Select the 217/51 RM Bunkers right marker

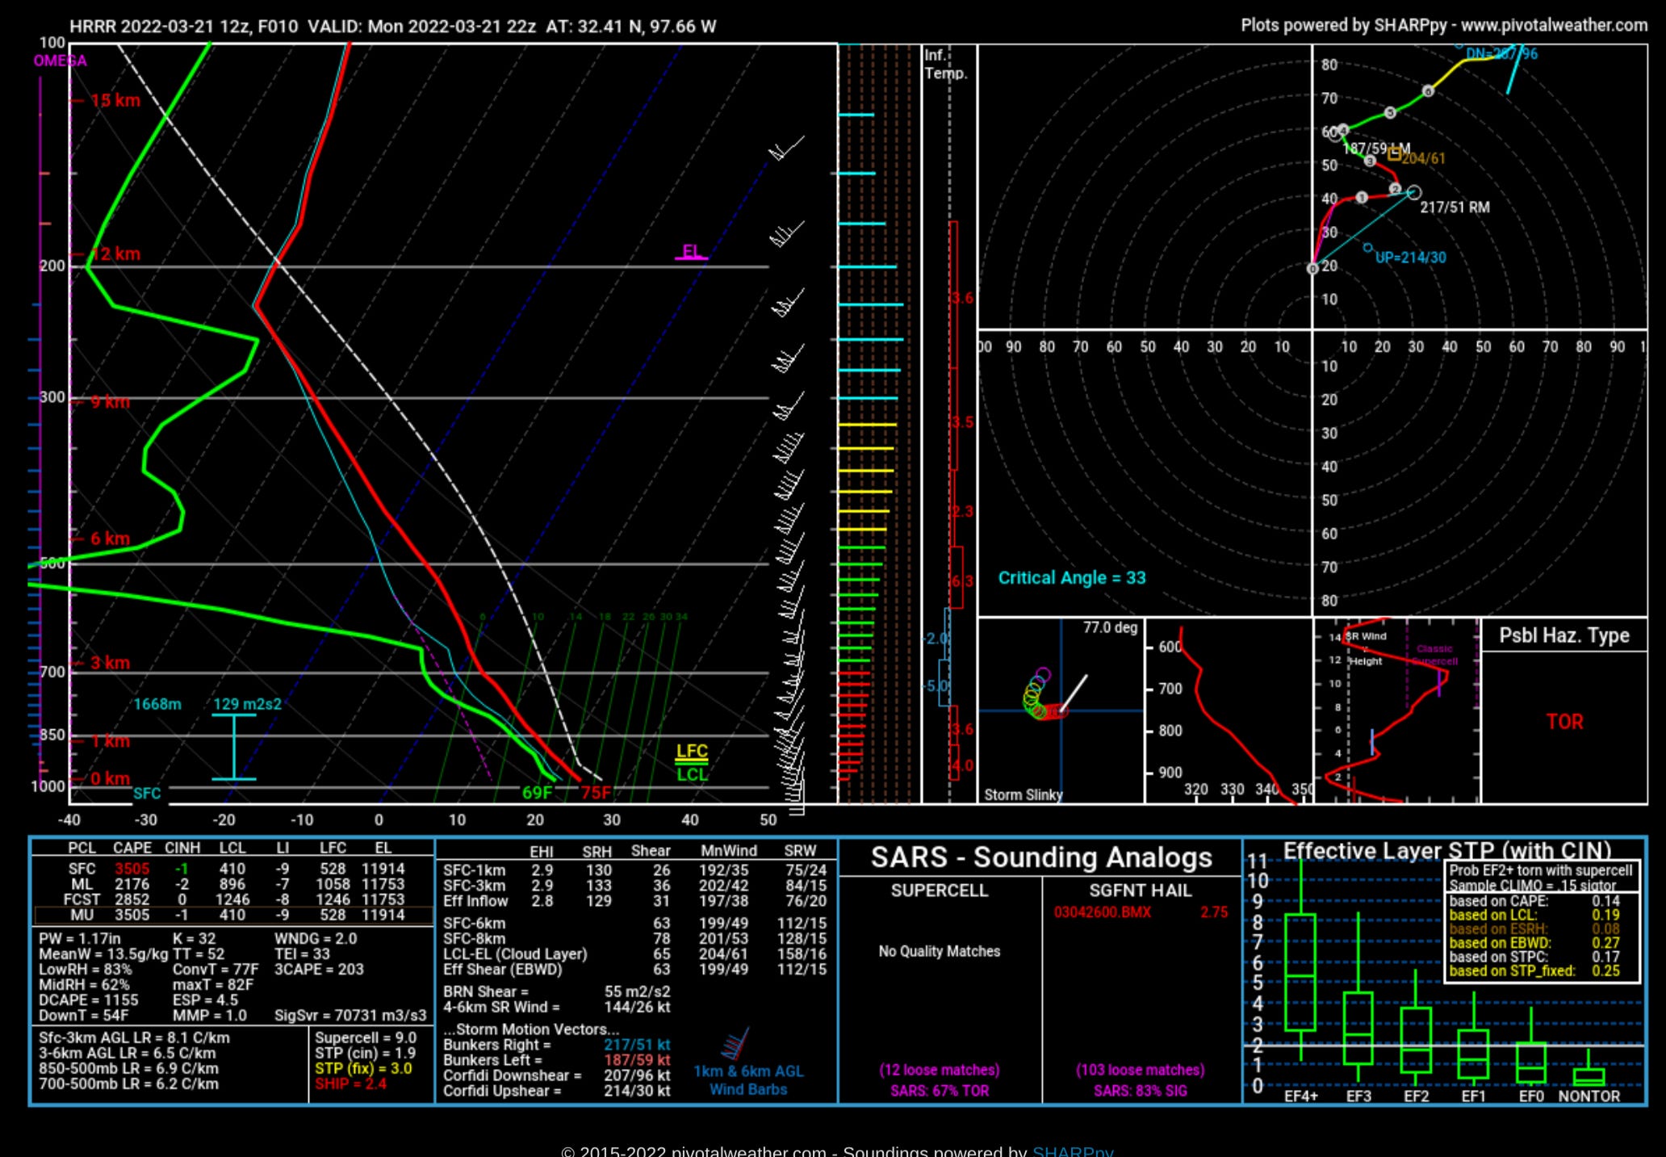coord(1414,192)
